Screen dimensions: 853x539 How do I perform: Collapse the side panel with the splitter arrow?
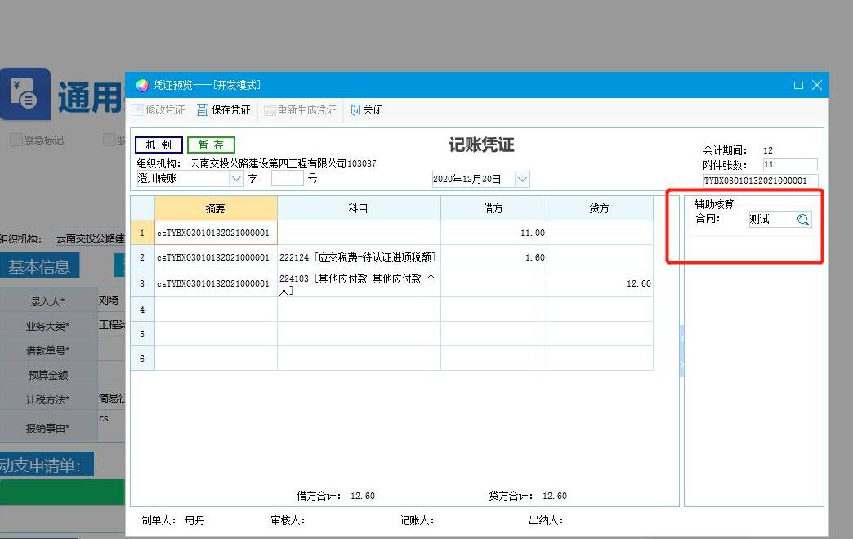[x=682, y=338]
